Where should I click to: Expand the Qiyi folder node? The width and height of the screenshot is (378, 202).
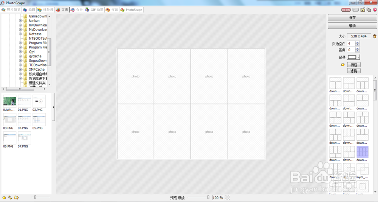click(20, 52)
